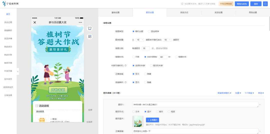Viewport: 270px width, 134px height.
Task: Select 显示 for 正确答案
Action: point(133,74)
